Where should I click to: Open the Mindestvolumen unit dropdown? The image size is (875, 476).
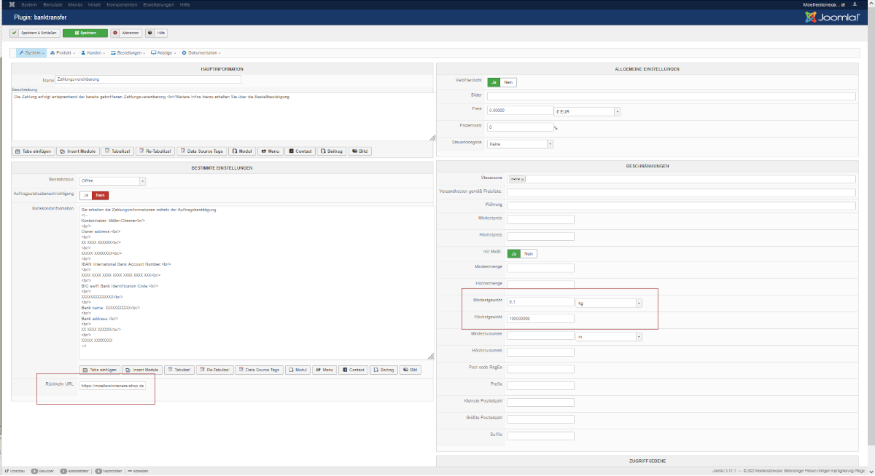tap(609, 336)
